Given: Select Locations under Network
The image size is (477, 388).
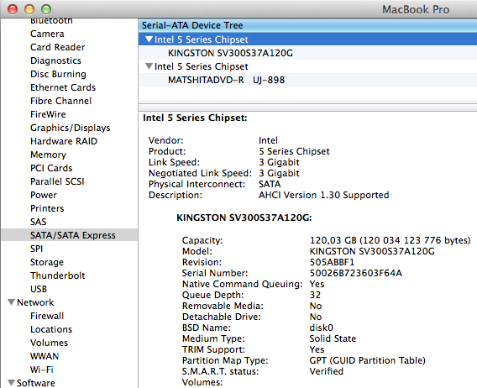Looking at the screenshot, I should click(x=51, y=329).
